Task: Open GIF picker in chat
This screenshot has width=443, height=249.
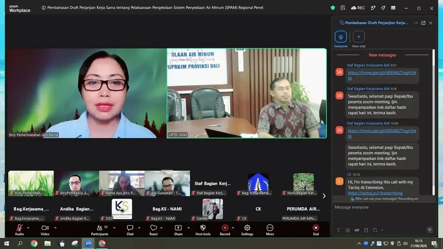Action: tap(357, 230)
